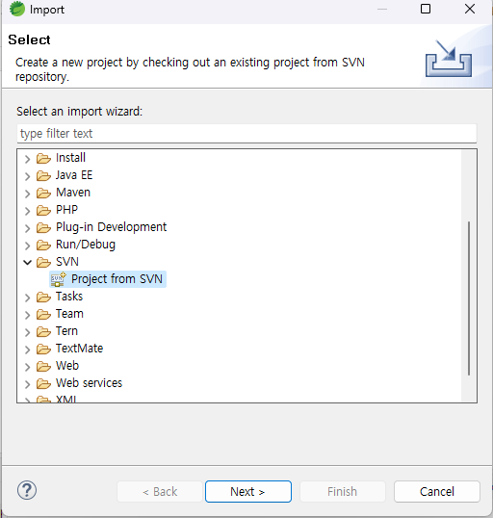Select the Install tree entry
The width and height of the screenshot is (493, 518).
[x=70, y=158]
